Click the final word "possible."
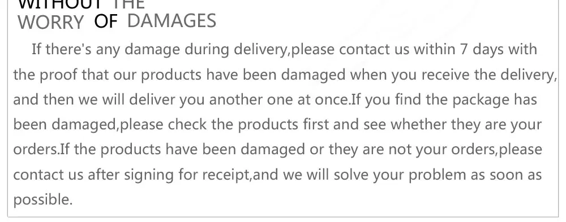The width and height of the screenshot is (566, 222). (x=43, y=200)
